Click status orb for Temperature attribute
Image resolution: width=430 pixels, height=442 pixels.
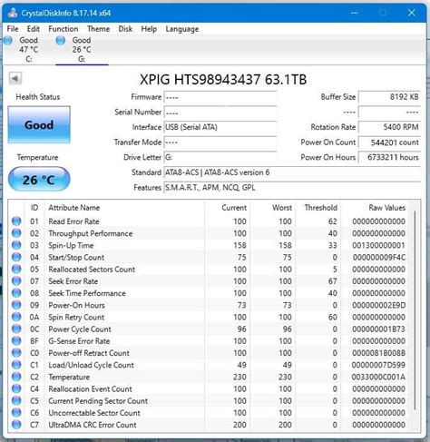pos(16,377)
